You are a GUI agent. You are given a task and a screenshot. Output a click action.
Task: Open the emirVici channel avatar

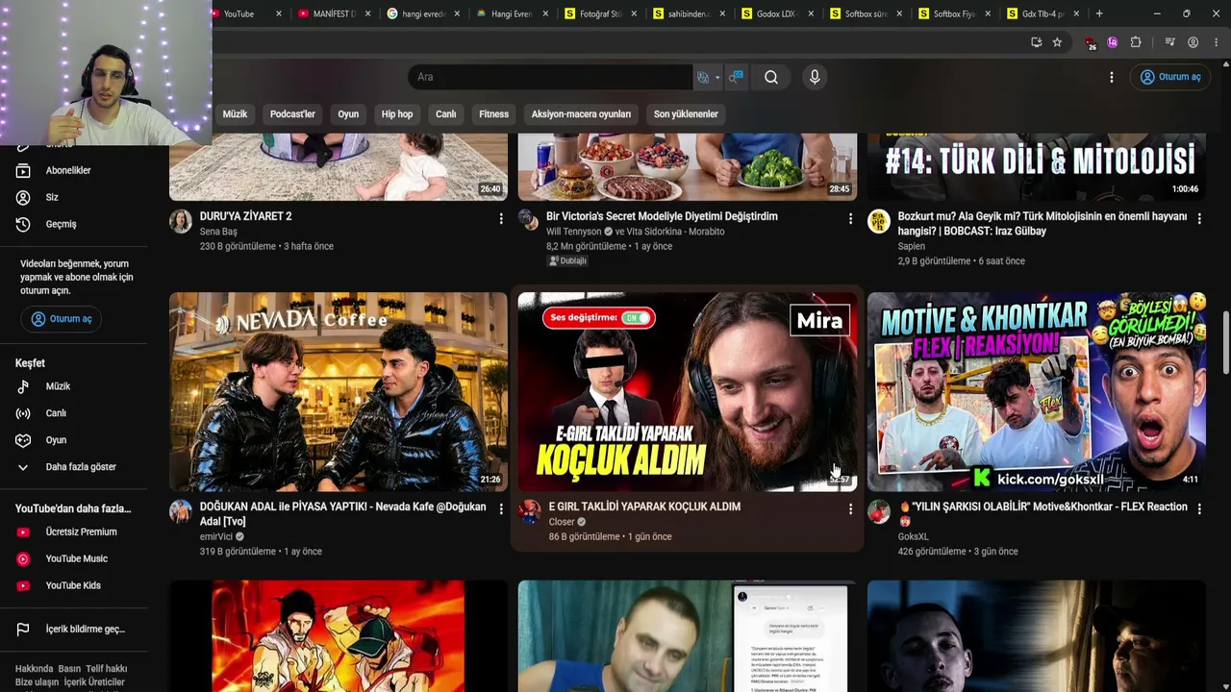181,511
